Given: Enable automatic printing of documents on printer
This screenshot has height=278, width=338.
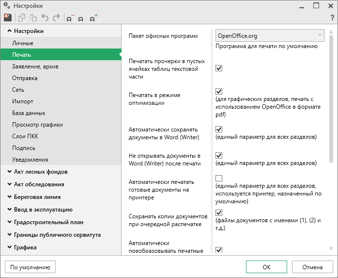Looking at the screenshot, I should 219,178.
